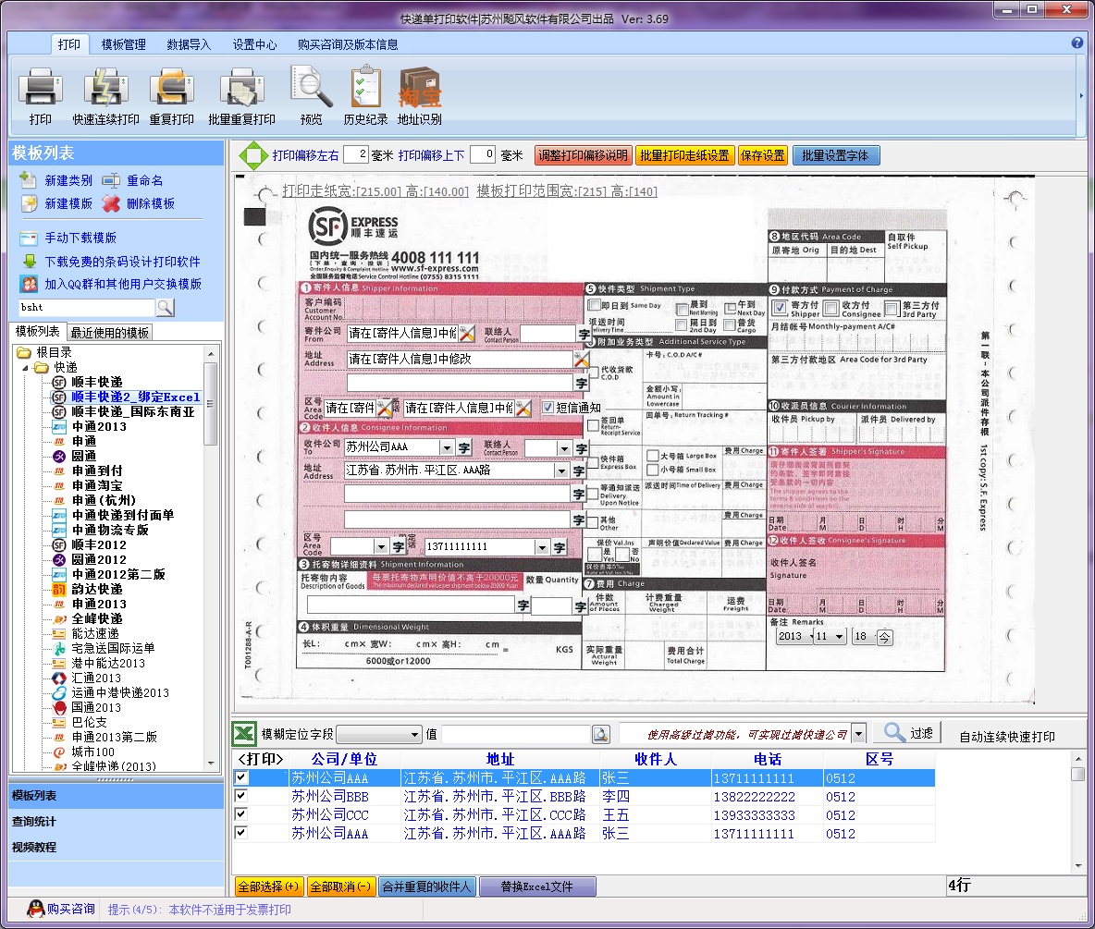The width and height of the screenshot is (1095, 929).
Task: Click the 保存设置 button
Action: coord(762,155)
